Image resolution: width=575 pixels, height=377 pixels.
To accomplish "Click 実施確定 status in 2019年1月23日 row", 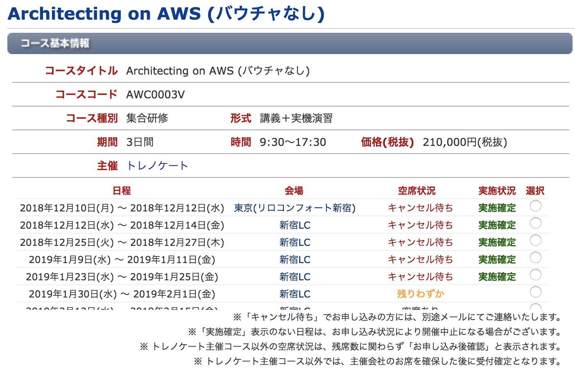I will pyautogui.click(x=497, y=277).
